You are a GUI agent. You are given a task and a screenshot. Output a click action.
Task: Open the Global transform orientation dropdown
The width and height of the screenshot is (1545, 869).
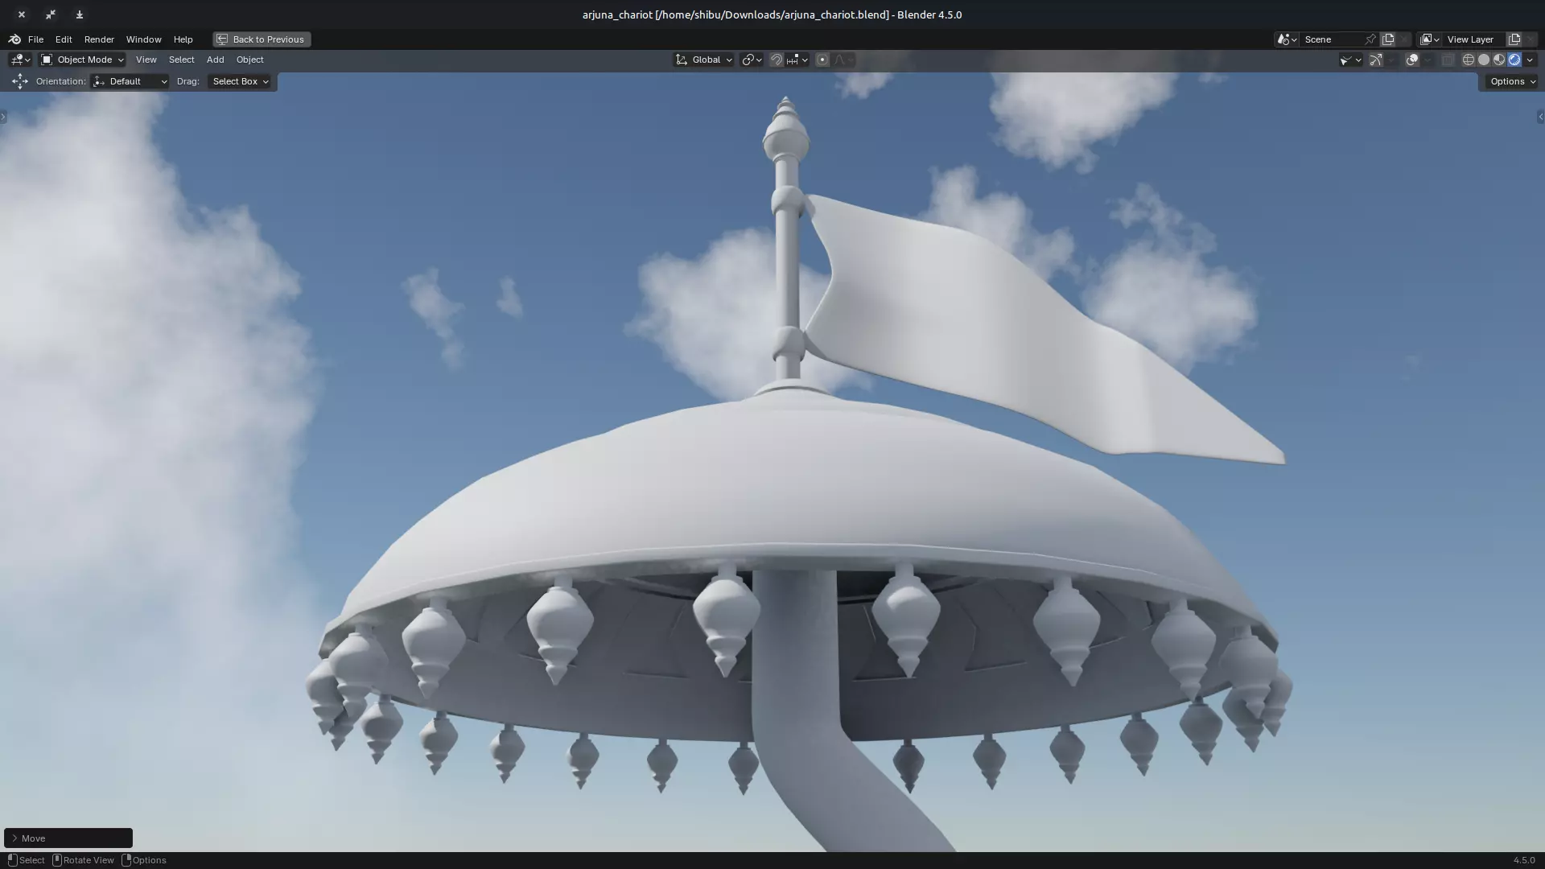[704, 60]
